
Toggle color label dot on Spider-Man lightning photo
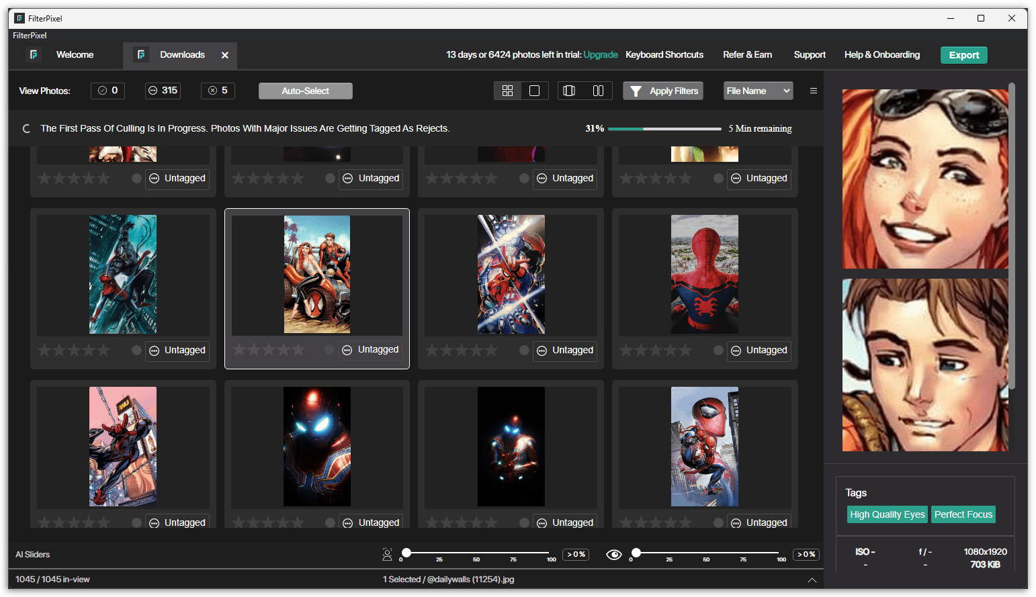click(524, 351)
